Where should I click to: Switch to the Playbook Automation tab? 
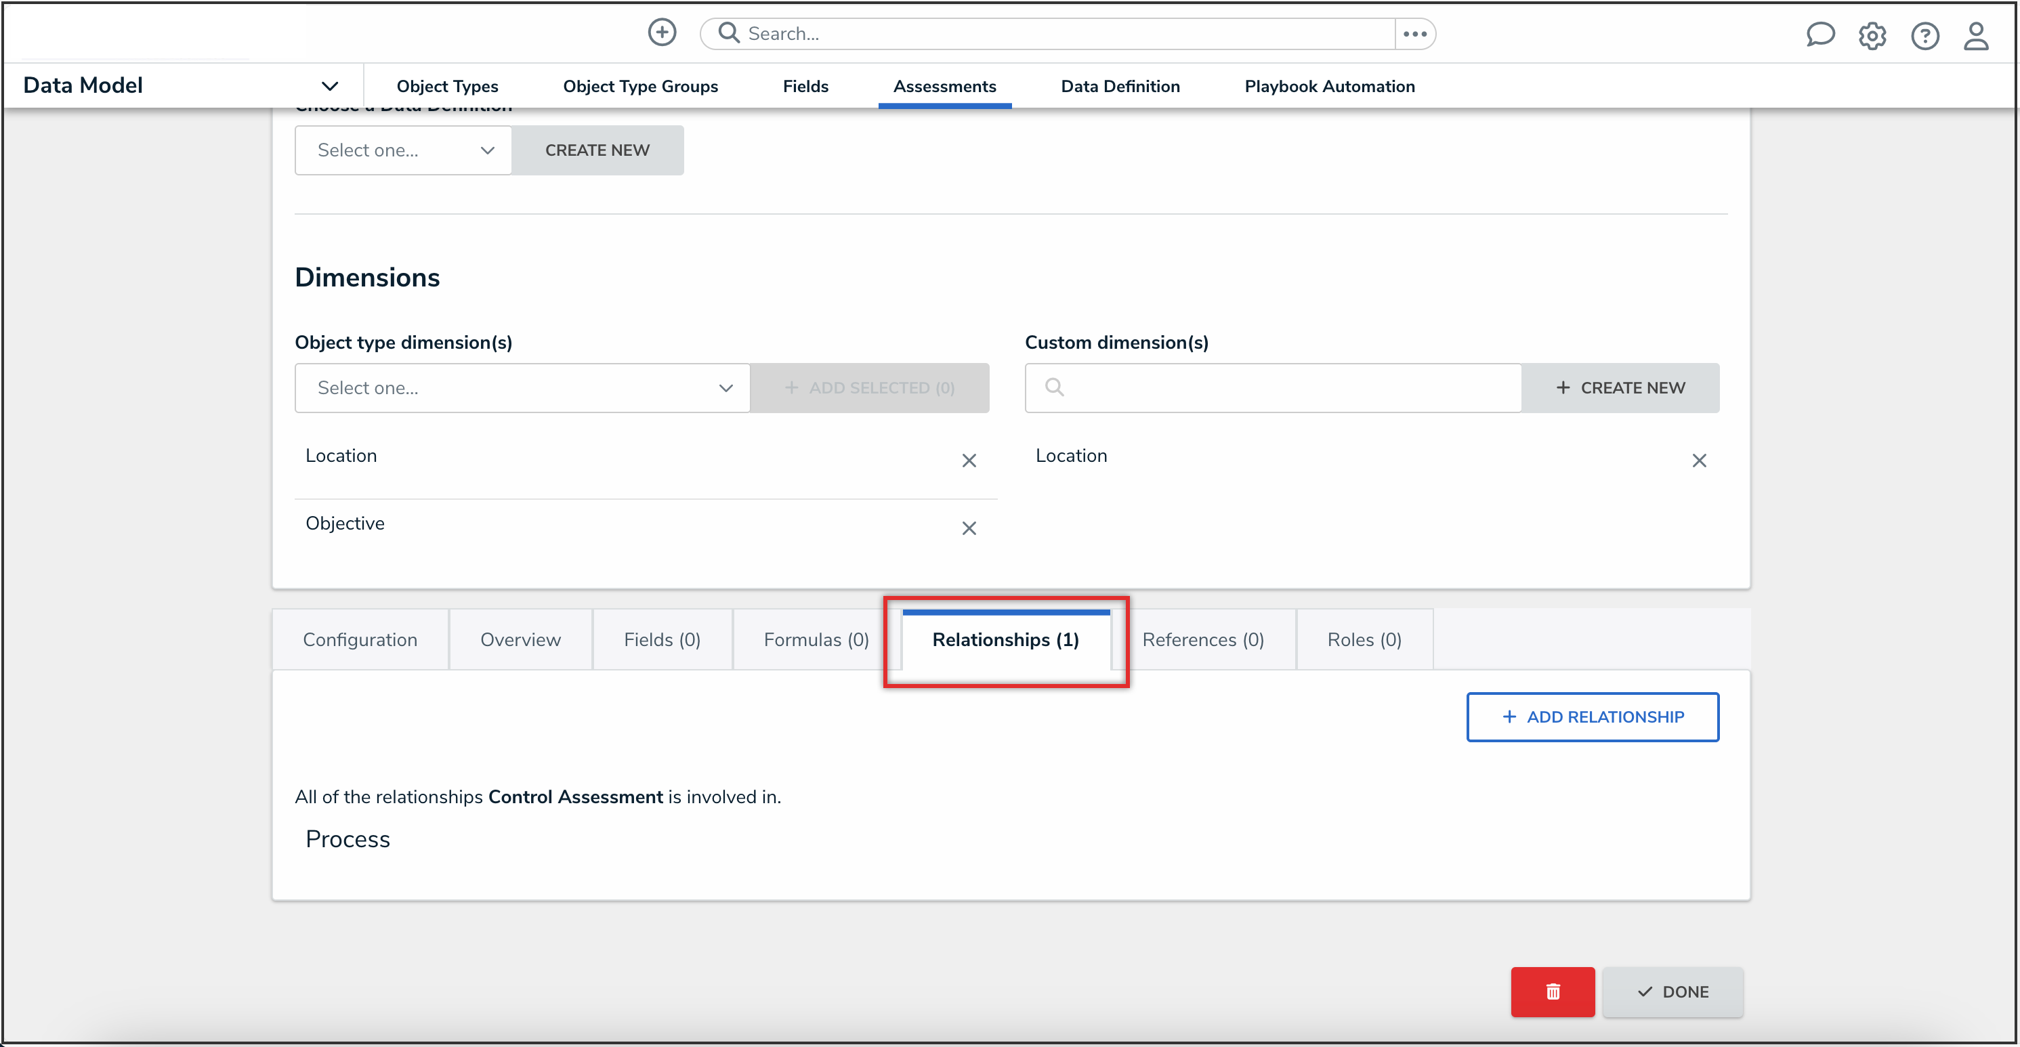tap(1329, 86)
